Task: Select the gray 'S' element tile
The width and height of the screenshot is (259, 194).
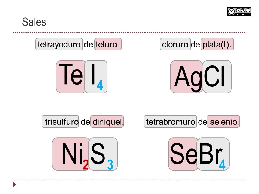Action: tap(103, 154)
